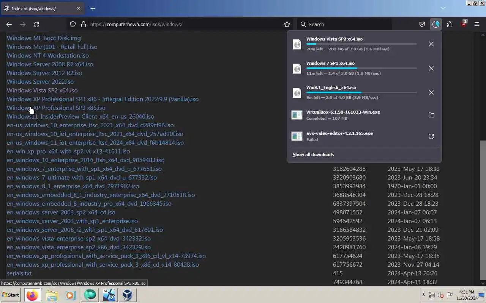Download Windows Server 2022.iso
Screen dimensions: 486x303
40,81
